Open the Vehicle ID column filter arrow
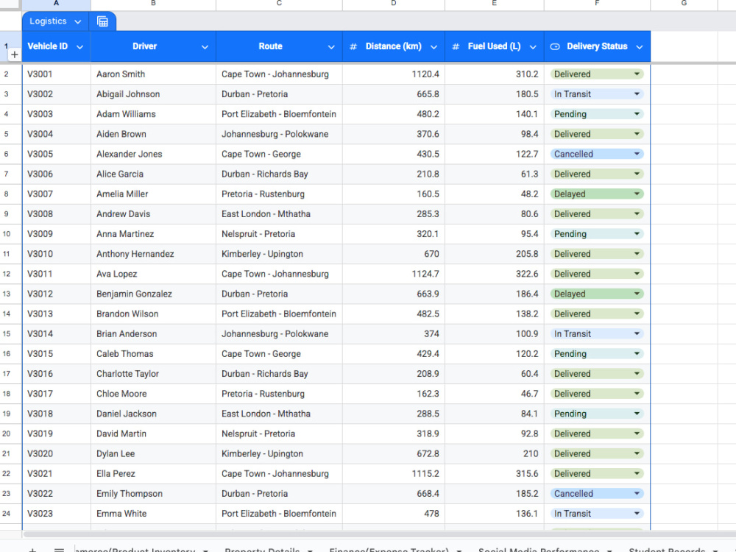 click(x=79, y=47)
